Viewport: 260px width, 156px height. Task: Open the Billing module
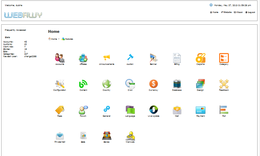[177, 59]
